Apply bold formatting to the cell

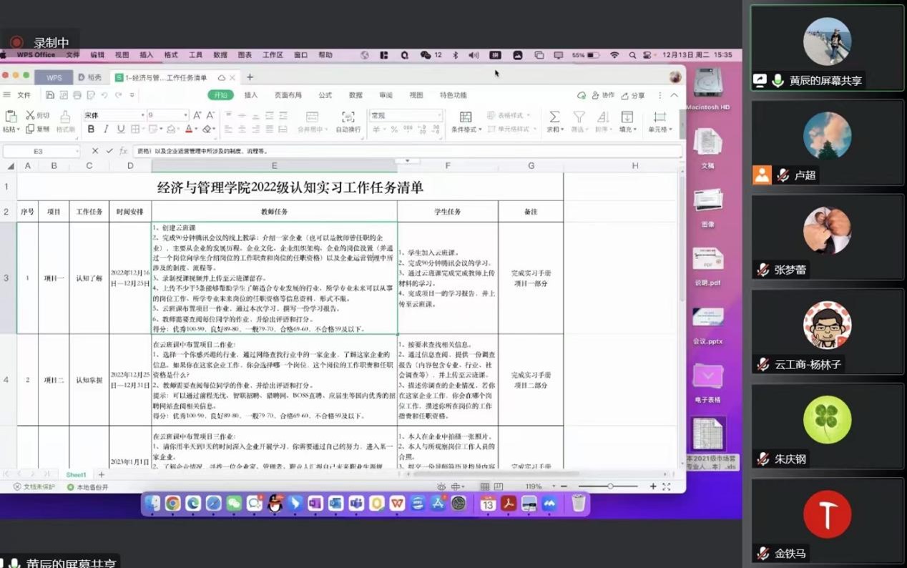tap(92, 129)
